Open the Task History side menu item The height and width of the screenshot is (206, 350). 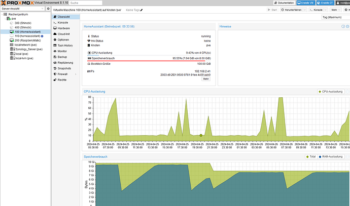pos(66,46)
